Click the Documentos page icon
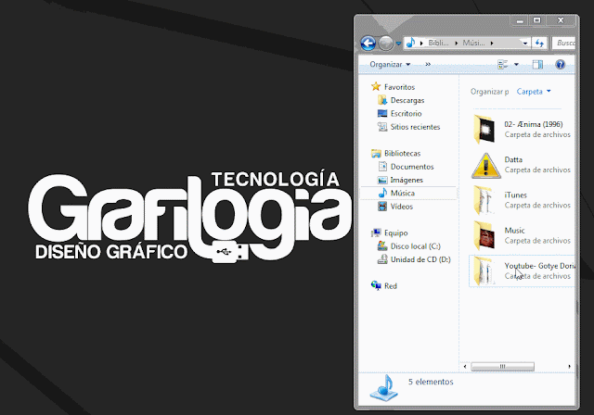594x415 pixels. [x=382, y=167]
